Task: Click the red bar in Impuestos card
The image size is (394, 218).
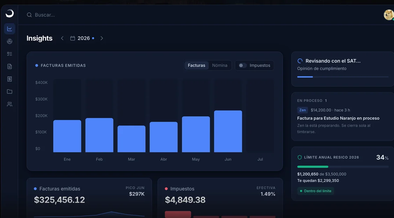Action: [178, 215]
